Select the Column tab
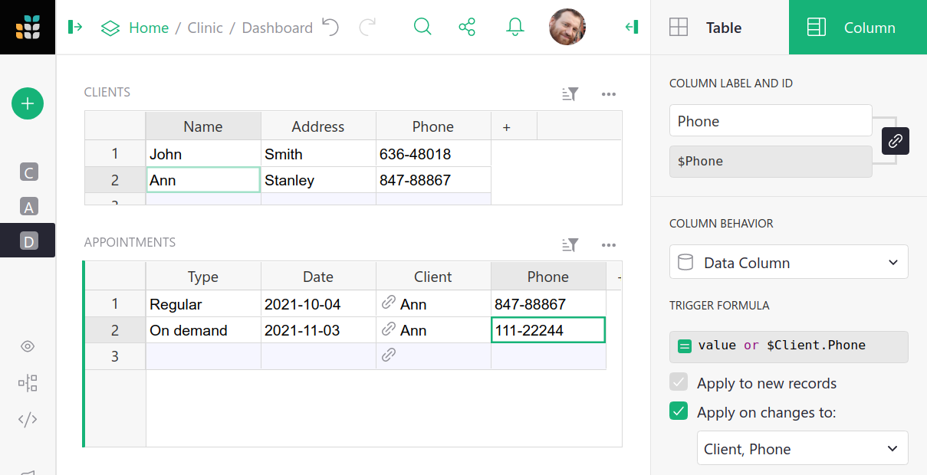The height and width of the screenshot is (475, 927). [856, 27]
